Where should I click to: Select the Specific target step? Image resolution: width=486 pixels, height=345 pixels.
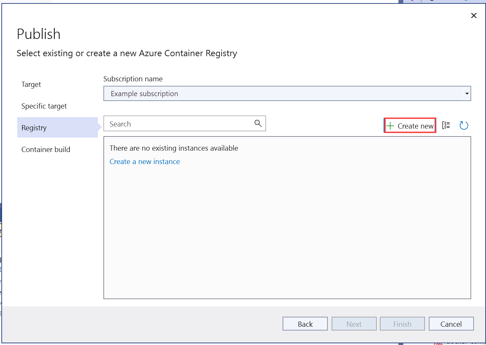[44, 106]
